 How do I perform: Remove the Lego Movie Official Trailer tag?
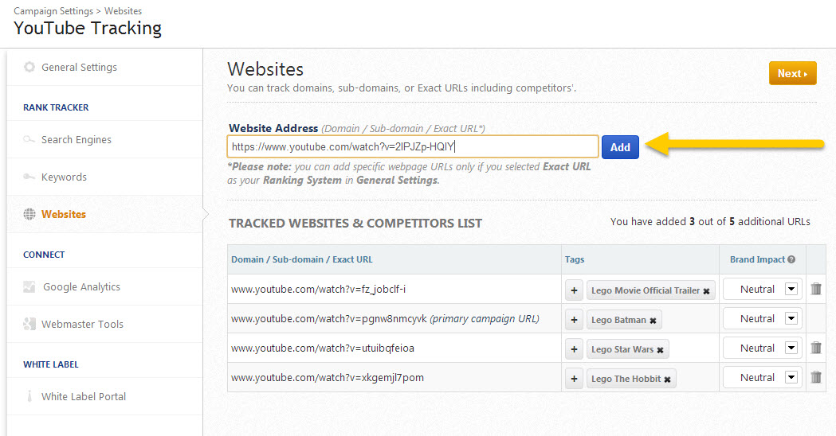[x=706, y=291]
